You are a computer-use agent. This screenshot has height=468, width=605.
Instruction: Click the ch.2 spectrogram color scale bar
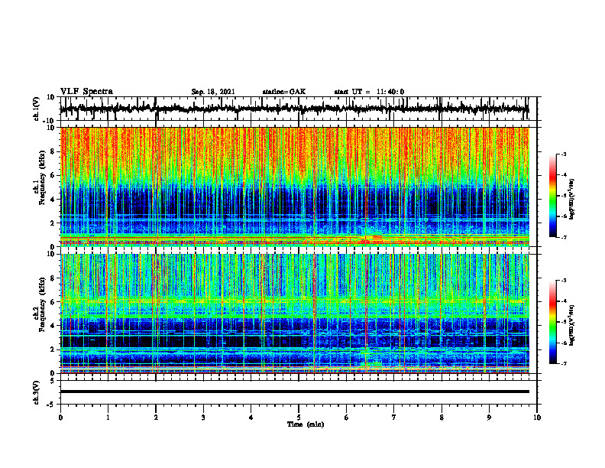(552, 322)
